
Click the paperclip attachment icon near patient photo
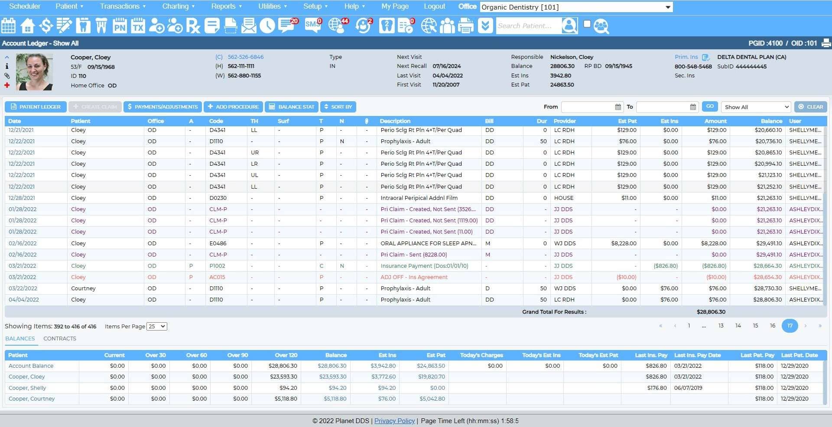(x=6, y=76)
